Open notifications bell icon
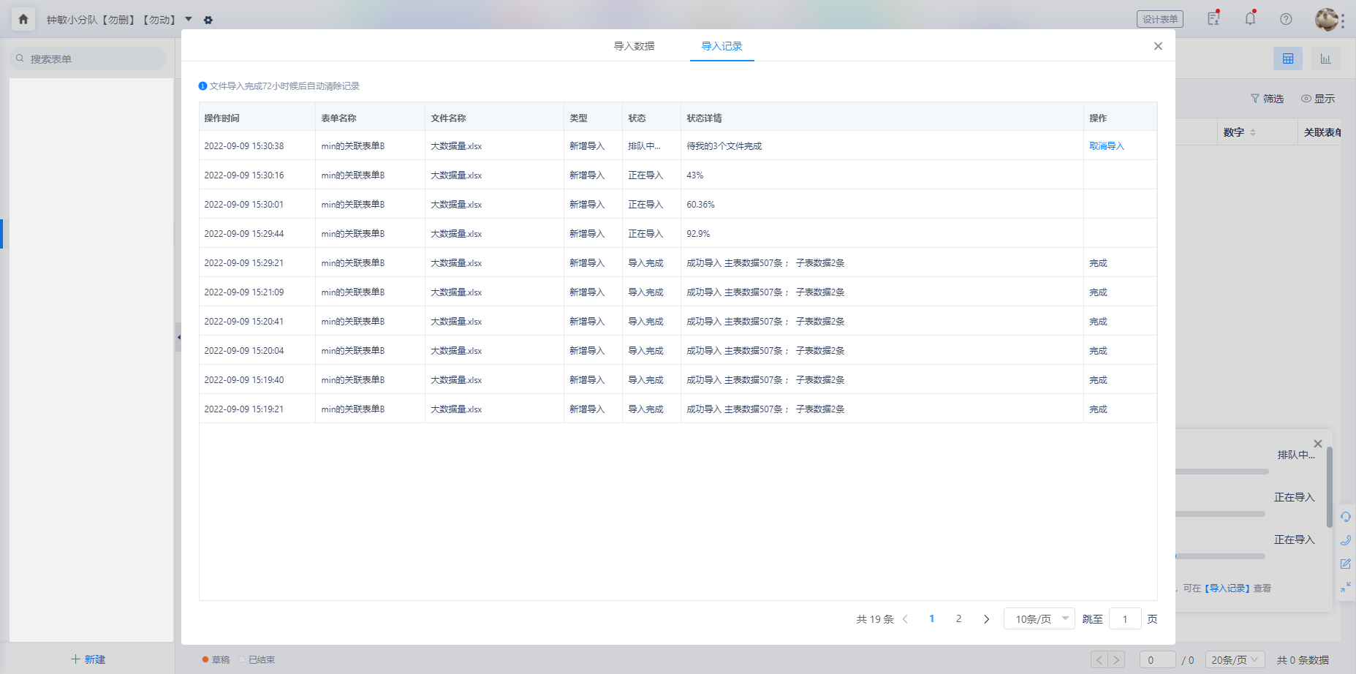 pyautogui.click(x=1250, y=18)
